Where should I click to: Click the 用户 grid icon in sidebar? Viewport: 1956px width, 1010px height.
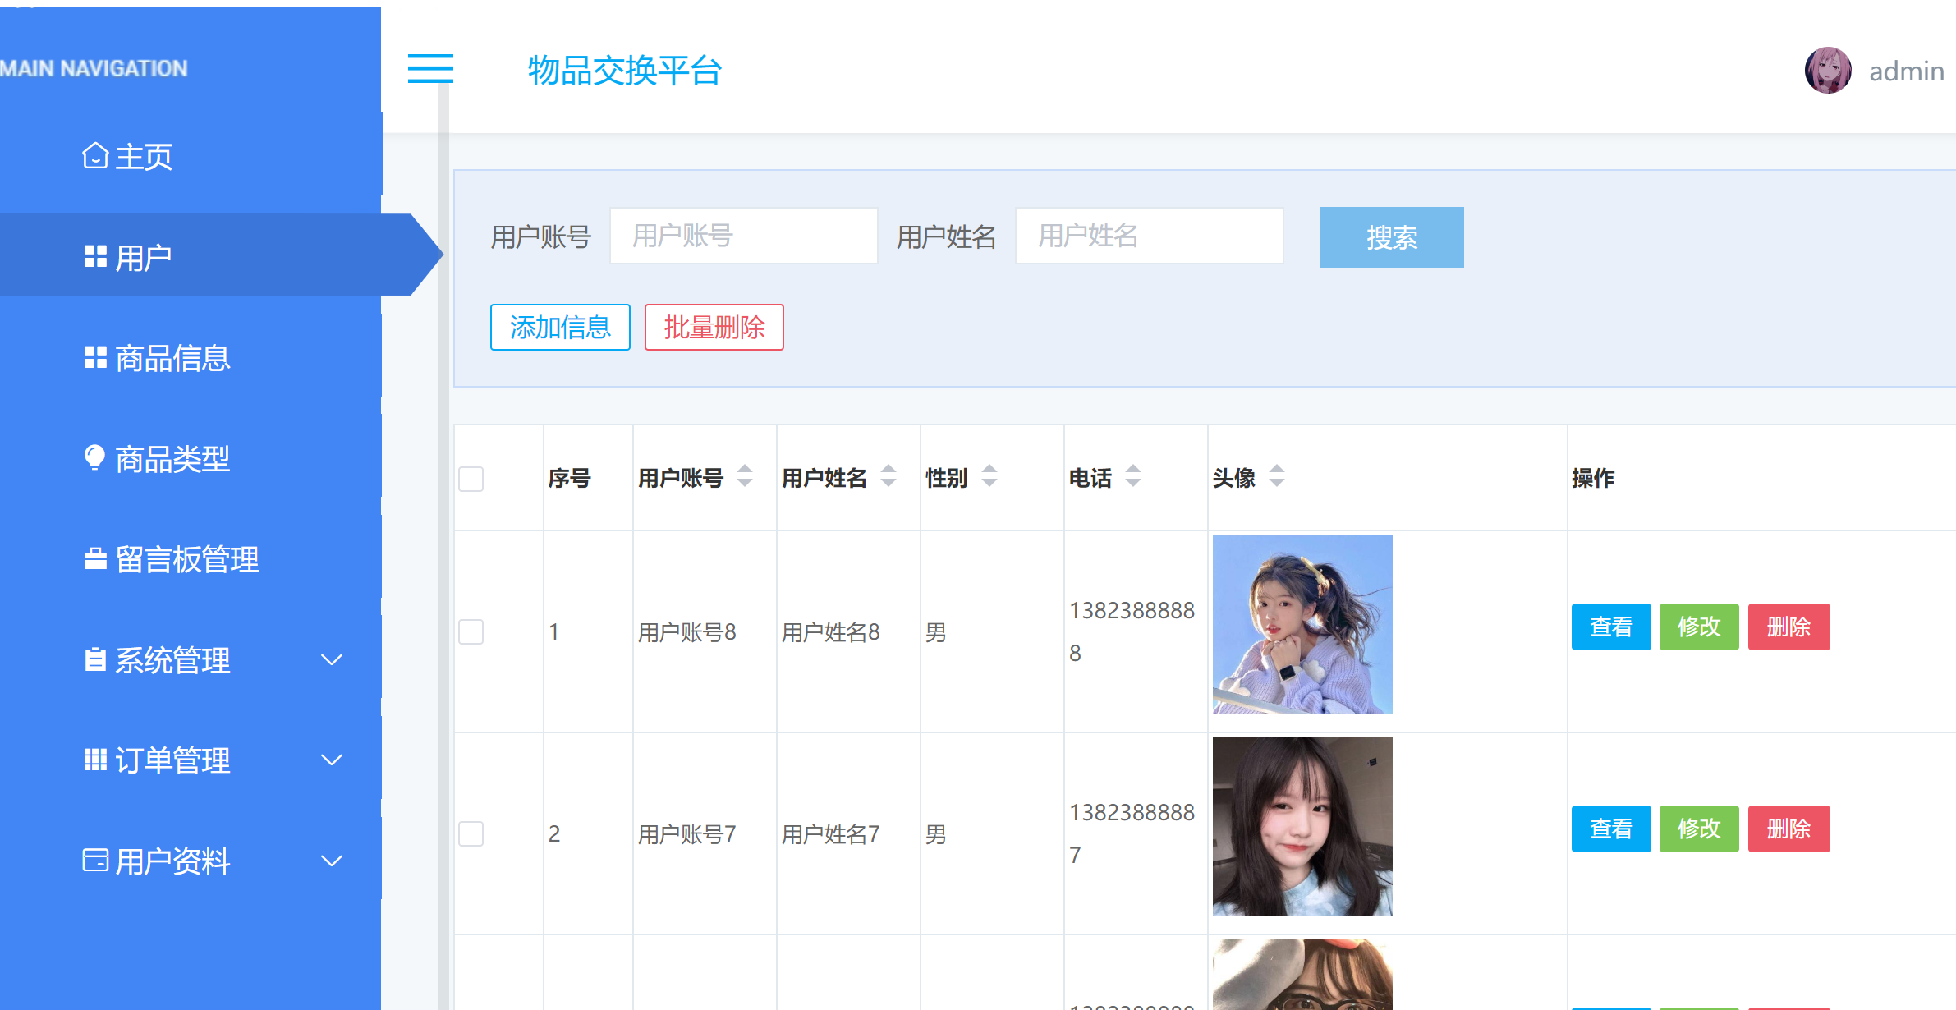pos(94,255)
